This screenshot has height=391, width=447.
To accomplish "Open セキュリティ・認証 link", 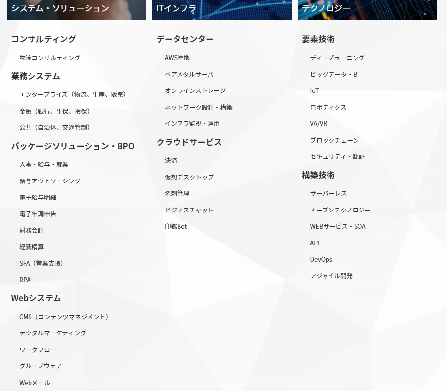I will [337, 156].
